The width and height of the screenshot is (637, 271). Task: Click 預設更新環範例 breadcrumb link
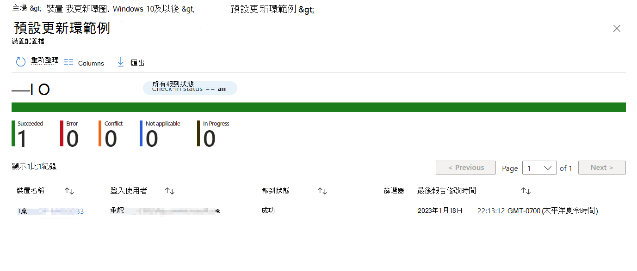coord(263,9)
